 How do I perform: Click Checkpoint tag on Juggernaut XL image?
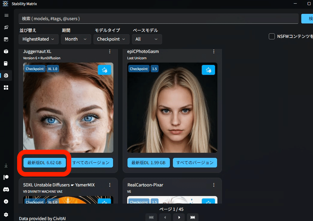pos(35,69)
